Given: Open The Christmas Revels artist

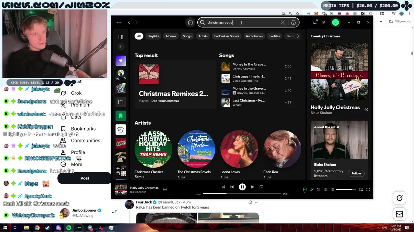Looking at the screenshot, I should pyautogui.click(x=196, y=154).
